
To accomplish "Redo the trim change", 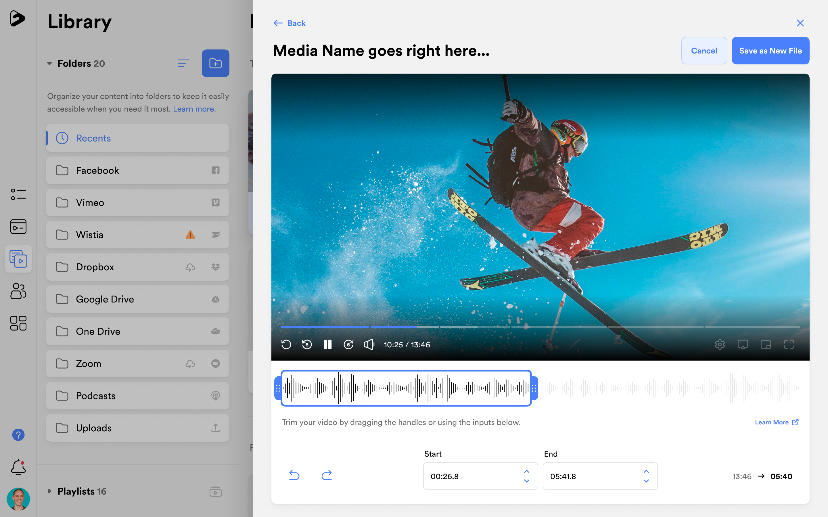I will click(x=327, y=475).
